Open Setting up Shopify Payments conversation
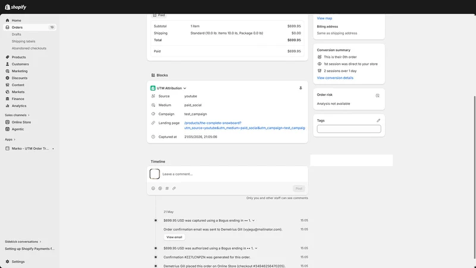Viewport: 476px width, 268px height. 29,248
